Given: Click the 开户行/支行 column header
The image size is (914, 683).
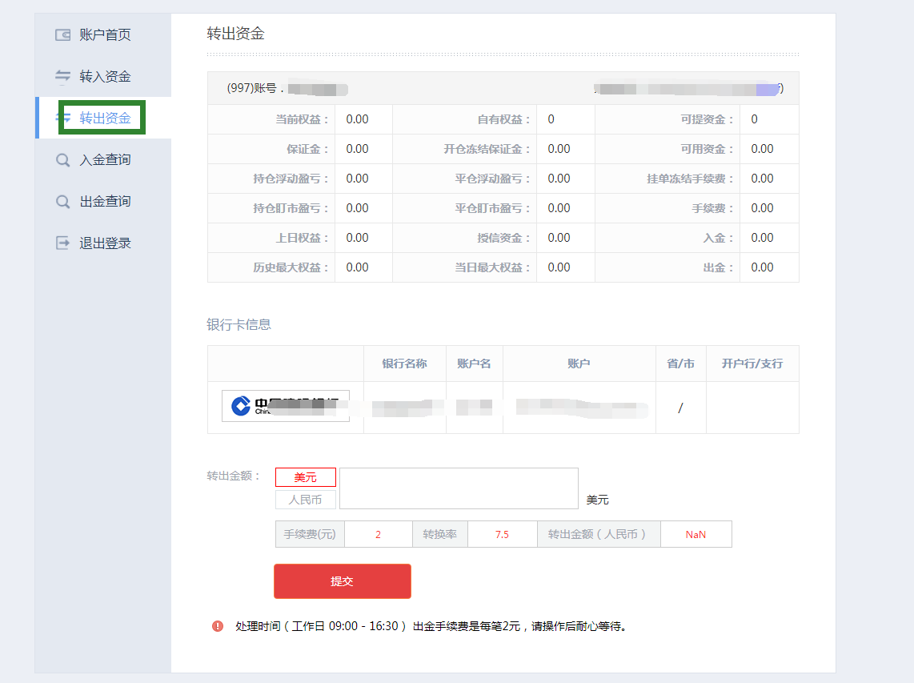Looking at the screenshot, I should coord(752,364).
